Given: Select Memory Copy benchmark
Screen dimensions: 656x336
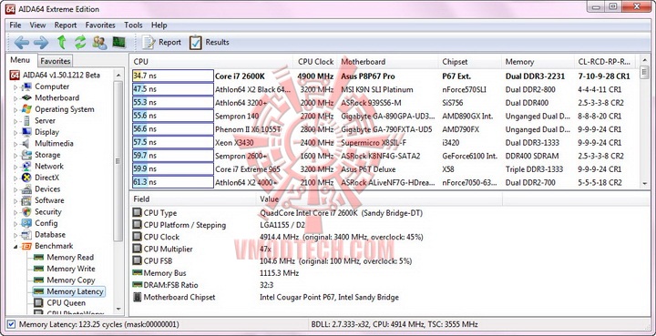Looking at the screenshot, I should pyautogui.click(x=71, y=280).
